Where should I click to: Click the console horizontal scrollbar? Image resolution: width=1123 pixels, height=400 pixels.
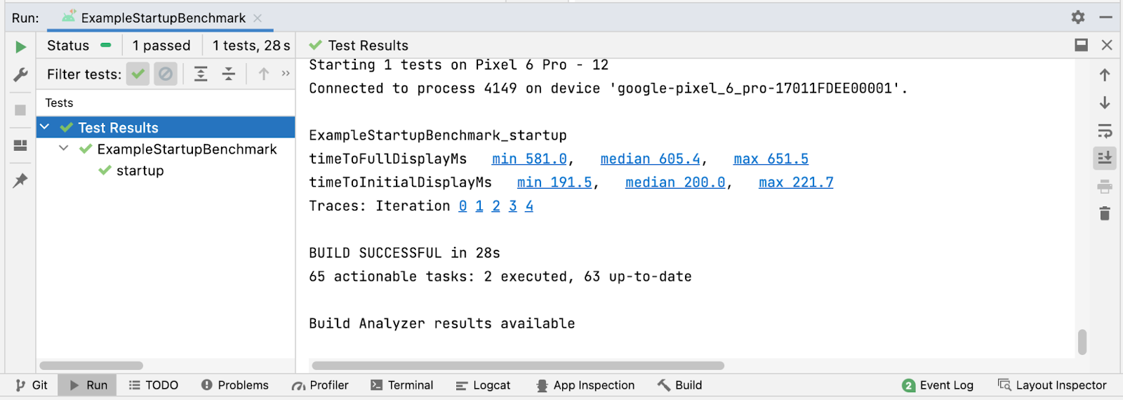point(518,366)
